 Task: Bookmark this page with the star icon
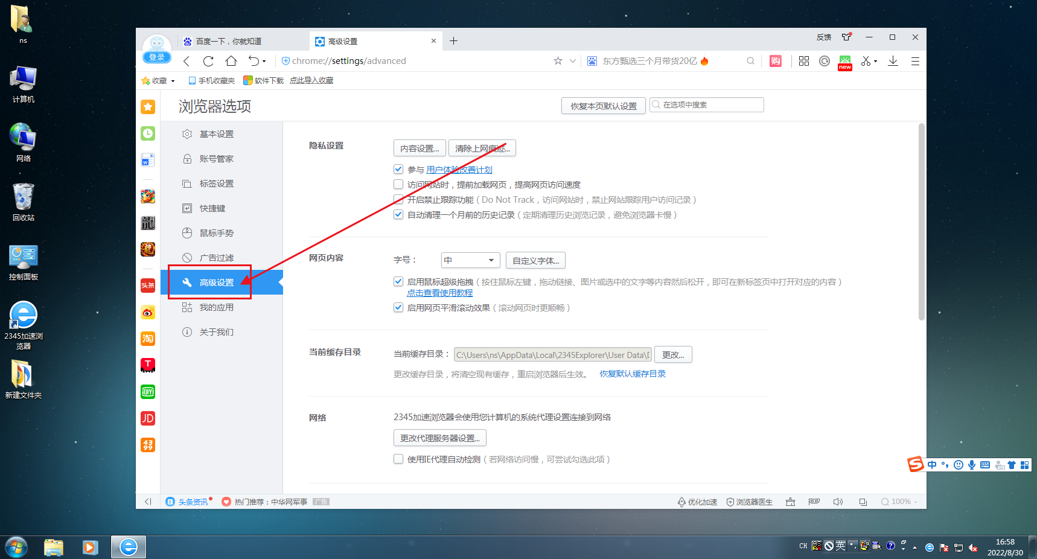coord(558,61)
